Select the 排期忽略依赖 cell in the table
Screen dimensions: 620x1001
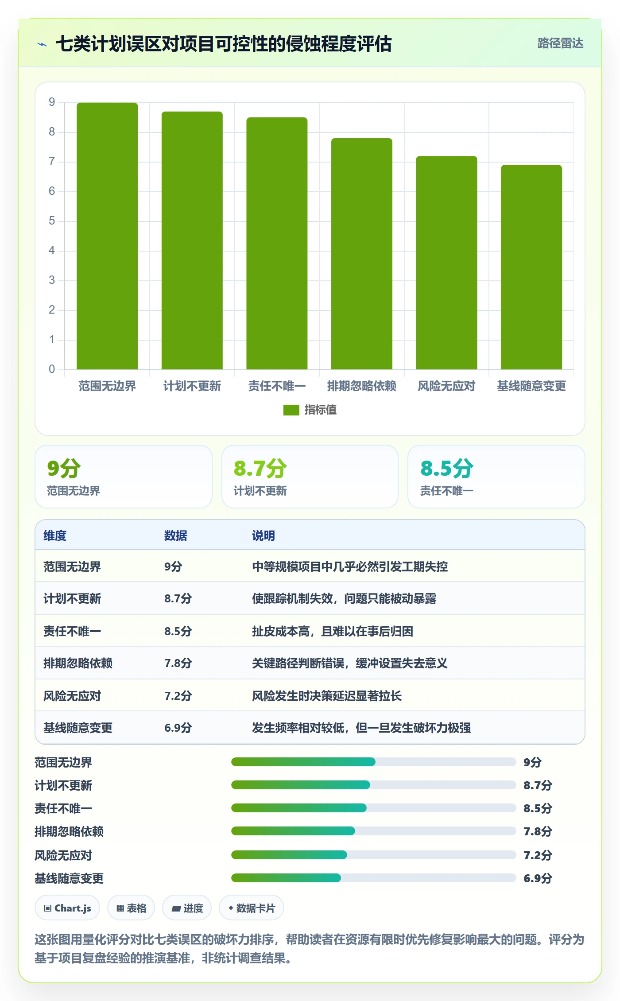(78, 663)
